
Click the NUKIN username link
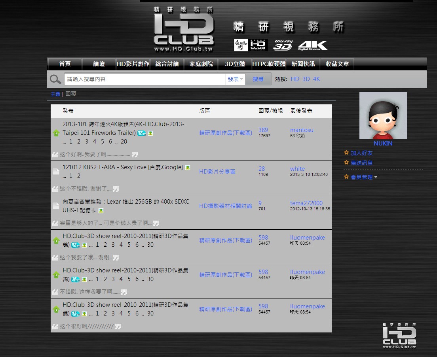click(383, 143)
